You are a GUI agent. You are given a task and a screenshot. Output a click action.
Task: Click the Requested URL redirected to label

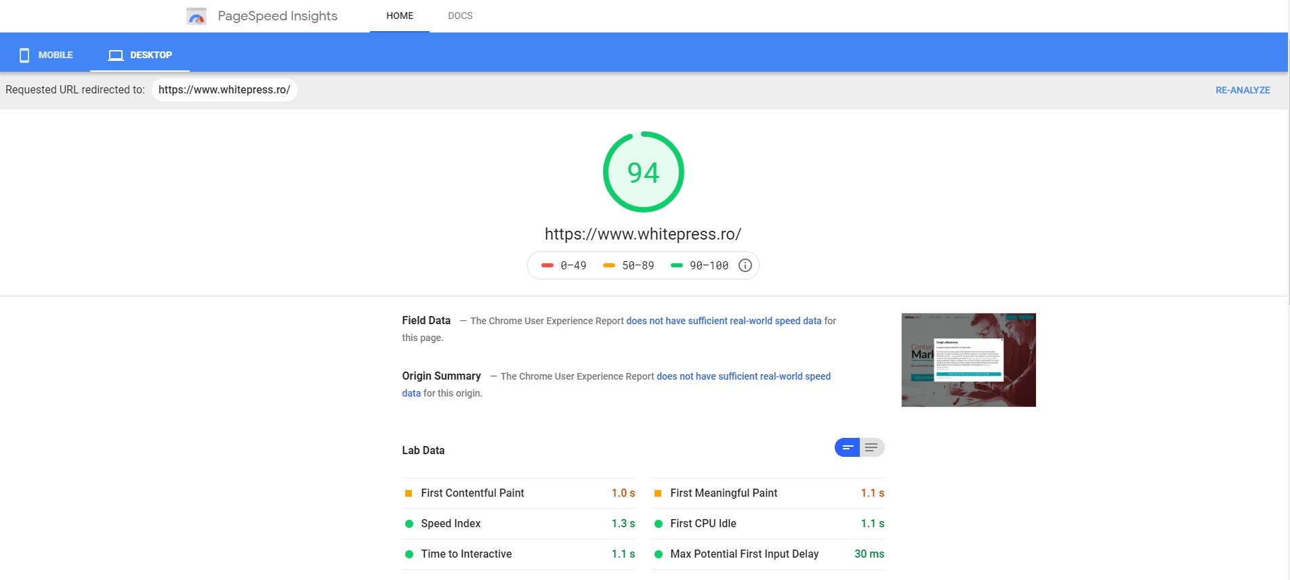(75, 90)
